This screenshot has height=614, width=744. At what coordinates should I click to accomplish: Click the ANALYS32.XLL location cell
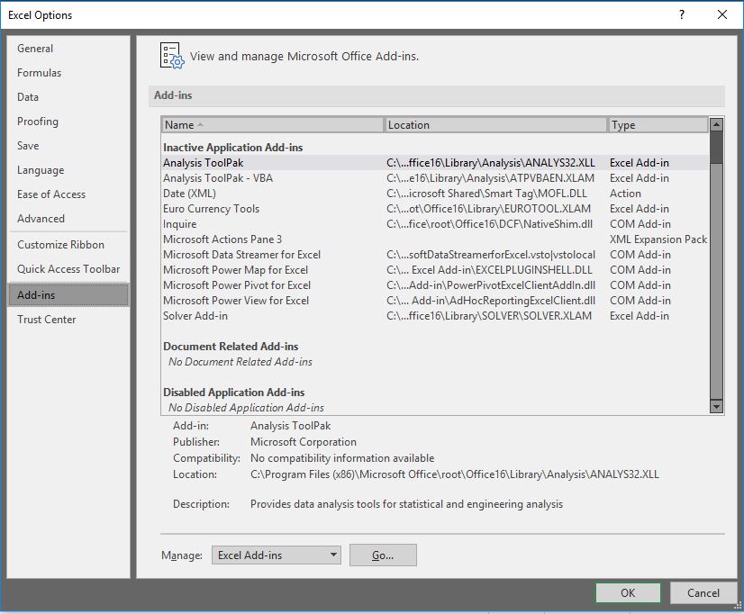pyautogui.click(x=491, y=163)
